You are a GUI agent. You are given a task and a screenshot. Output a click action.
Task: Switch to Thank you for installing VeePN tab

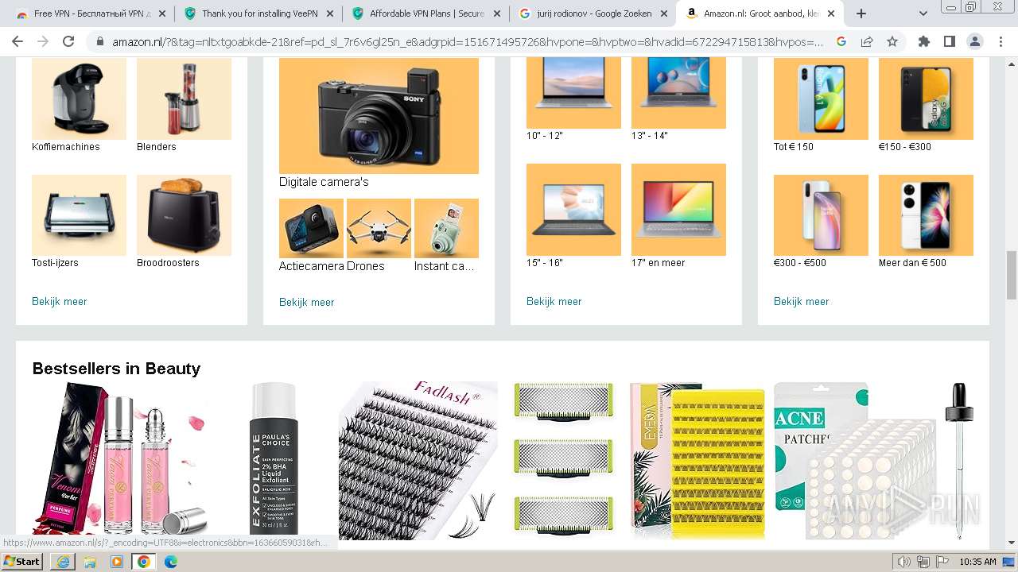pos(258,14)
